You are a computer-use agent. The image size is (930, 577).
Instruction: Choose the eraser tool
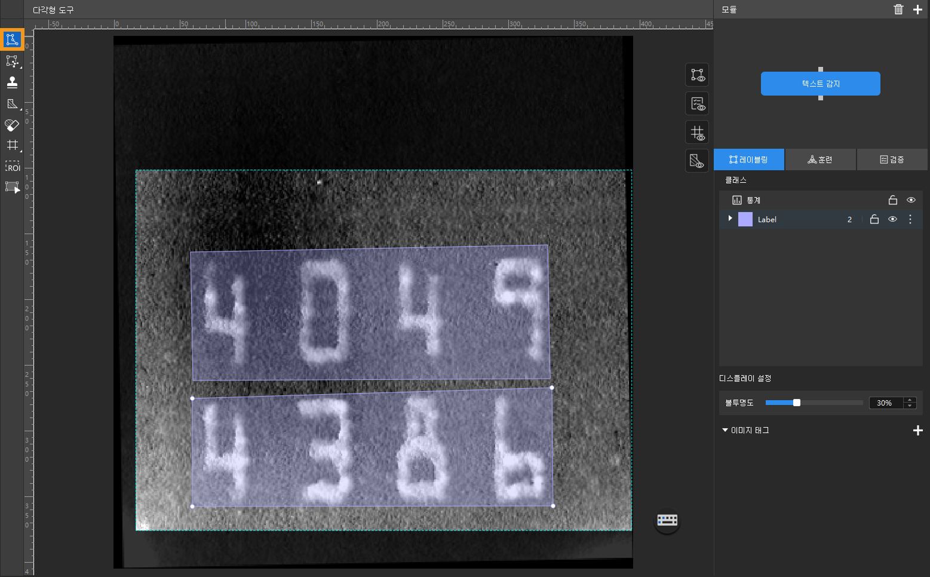tap(12, 125)
